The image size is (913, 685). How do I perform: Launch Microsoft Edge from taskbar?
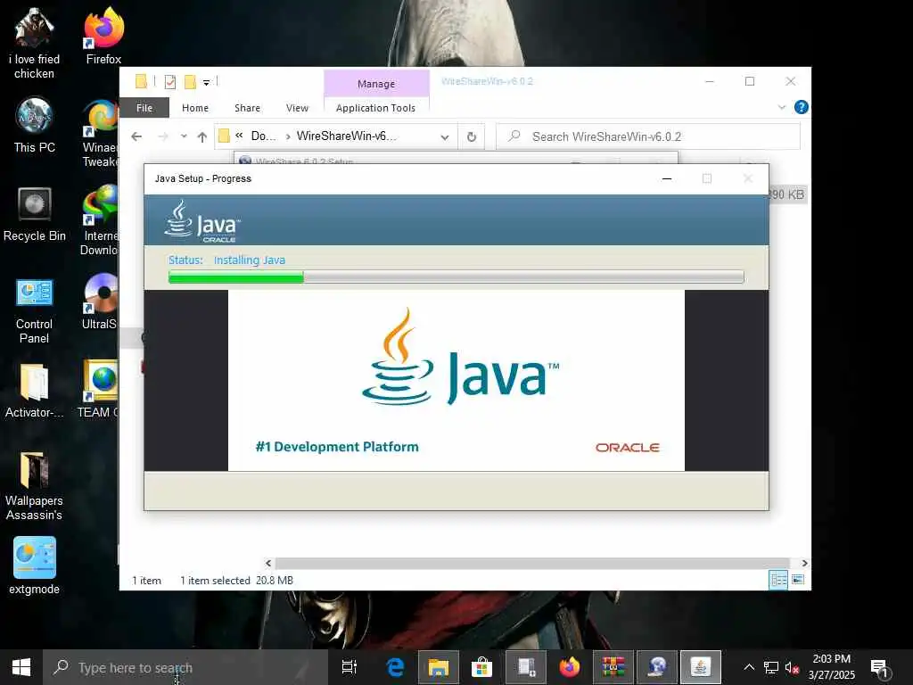[x=395, y=667]
